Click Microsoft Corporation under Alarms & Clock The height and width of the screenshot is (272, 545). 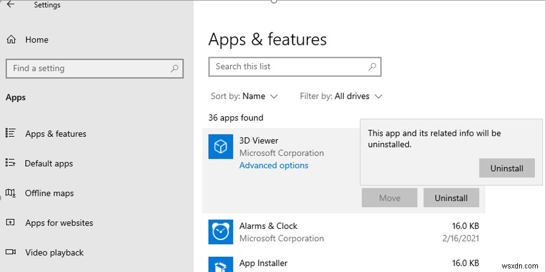click(x=281, y=238)
